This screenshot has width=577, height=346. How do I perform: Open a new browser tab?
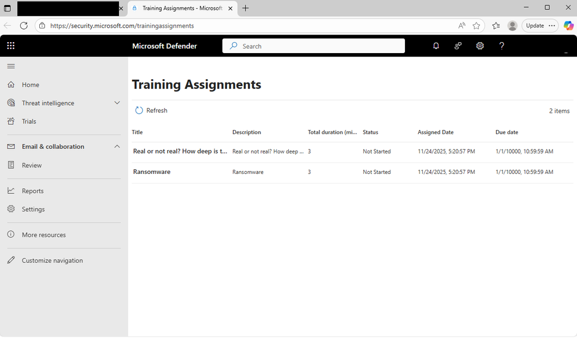[245, 8]
